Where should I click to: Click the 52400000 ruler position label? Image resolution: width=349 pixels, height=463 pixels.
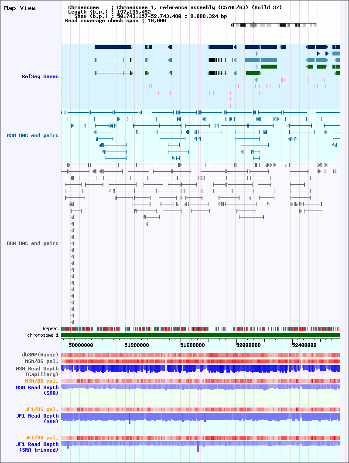304,345
